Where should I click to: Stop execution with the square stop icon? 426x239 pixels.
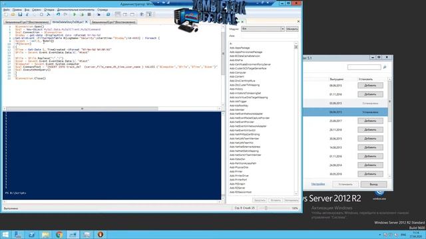coord(89,15)
